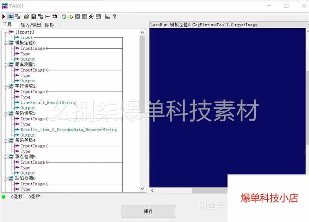Screen dimensions: 309x222
Task: Click the dotted ellipsis toolbar icon
Action: 48,17
